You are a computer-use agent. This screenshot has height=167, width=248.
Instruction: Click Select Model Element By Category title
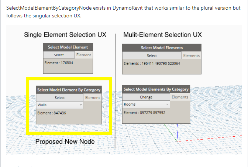click(x=69, y=90)
